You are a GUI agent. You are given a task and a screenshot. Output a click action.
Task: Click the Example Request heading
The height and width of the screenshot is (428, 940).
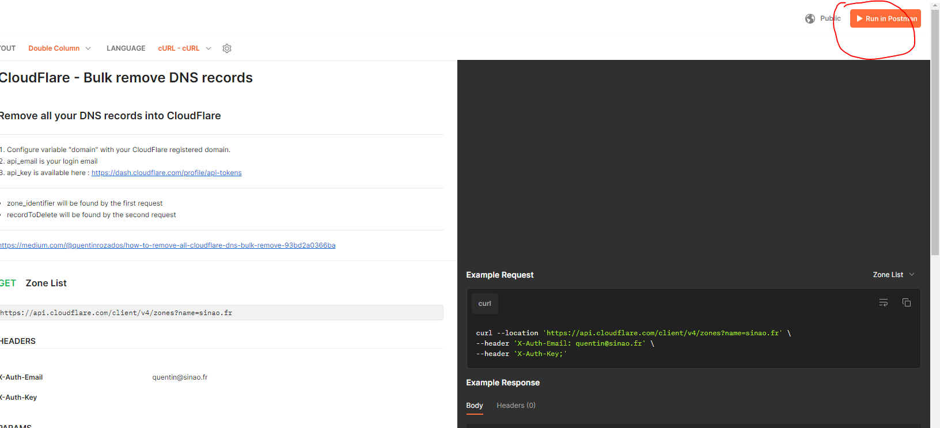[499, 275]
